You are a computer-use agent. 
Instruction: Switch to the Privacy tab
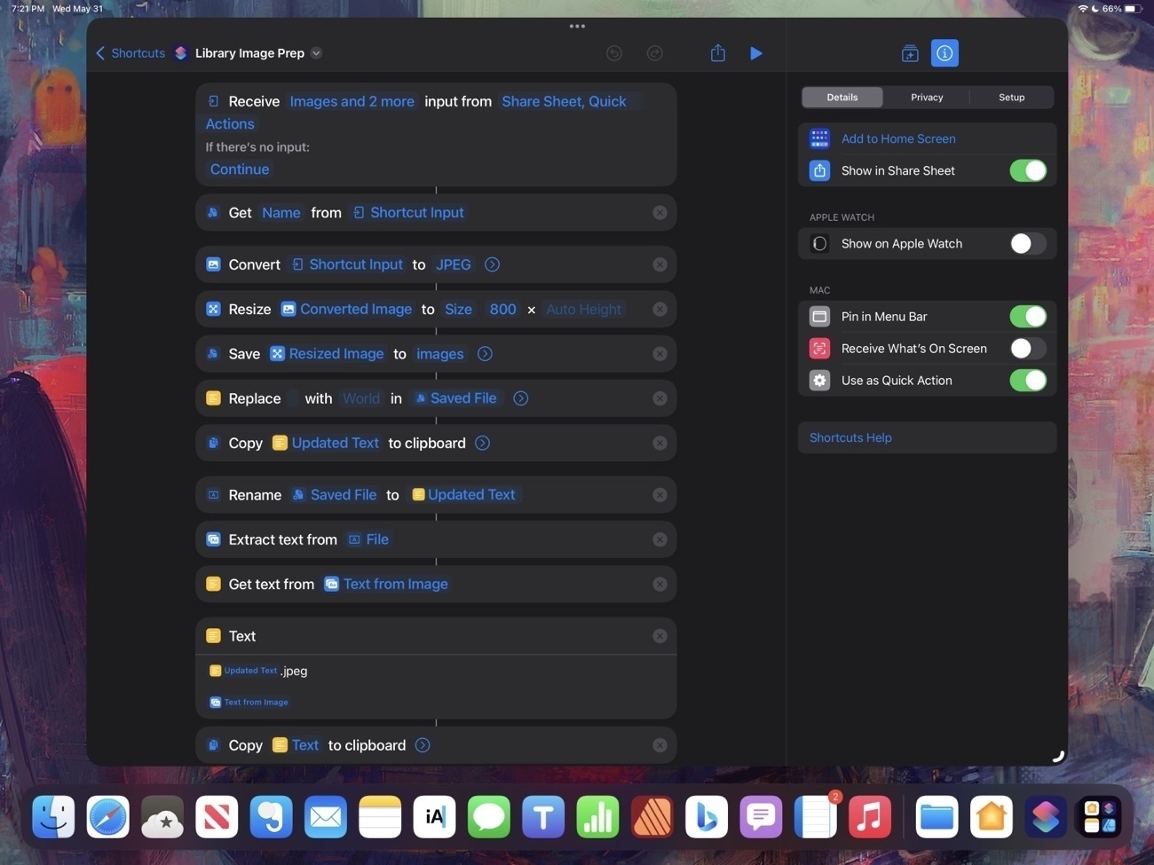coord(926,97)
